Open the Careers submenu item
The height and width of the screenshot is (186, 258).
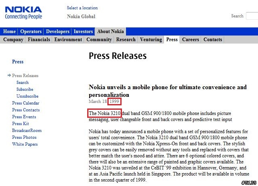point(191,40)
